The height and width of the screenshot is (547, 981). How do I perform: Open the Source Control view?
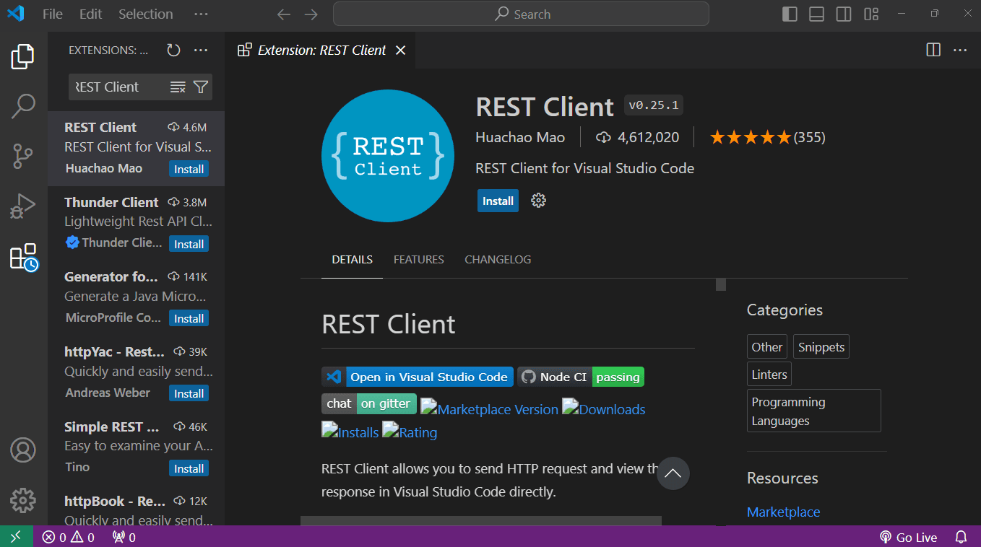pyautogui.click(x=22, y=156)
